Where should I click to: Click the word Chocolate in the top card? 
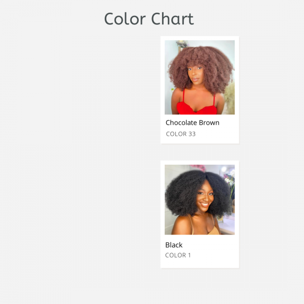pos(181,123)
